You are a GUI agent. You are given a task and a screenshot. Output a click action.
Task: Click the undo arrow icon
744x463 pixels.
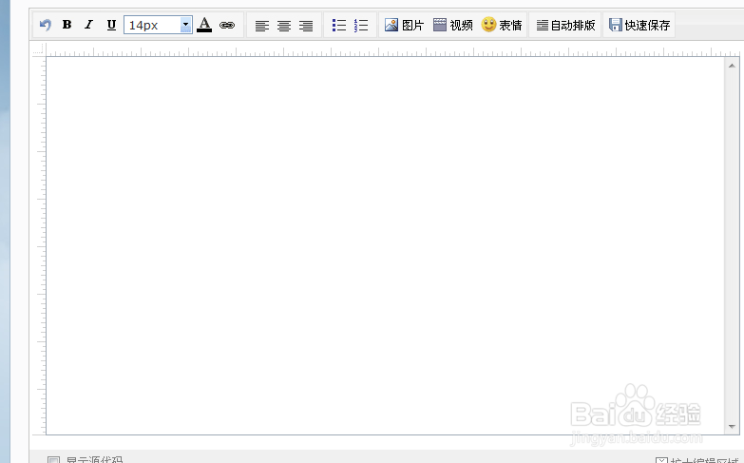click(x=45, y=25)
